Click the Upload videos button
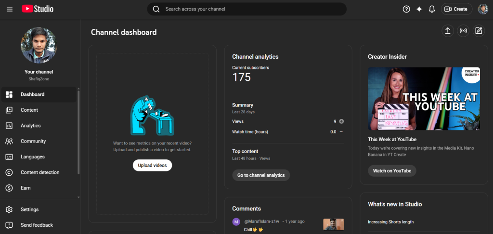This screenshot has width=493, height=234. click(152, 166)
